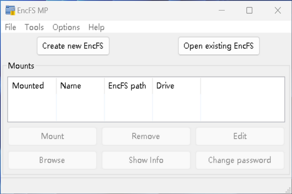The width and height of the screenshot is (292, 194).
Task: Click the Open existing EncFS button
Action: coord(219,46)
